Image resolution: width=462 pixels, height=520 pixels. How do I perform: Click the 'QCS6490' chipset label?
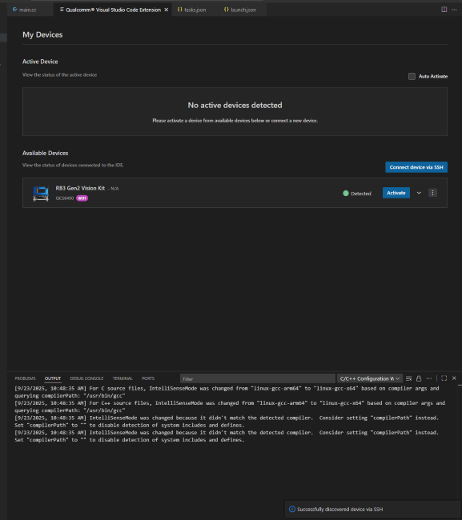pos(64,198)
